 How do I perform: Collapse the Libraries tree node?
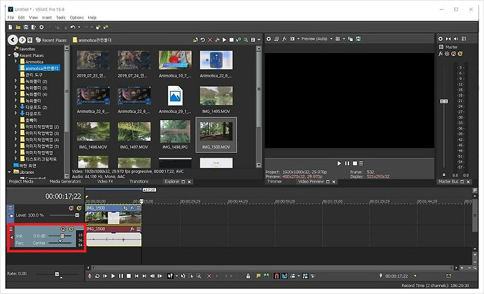[x=9, y=172]
